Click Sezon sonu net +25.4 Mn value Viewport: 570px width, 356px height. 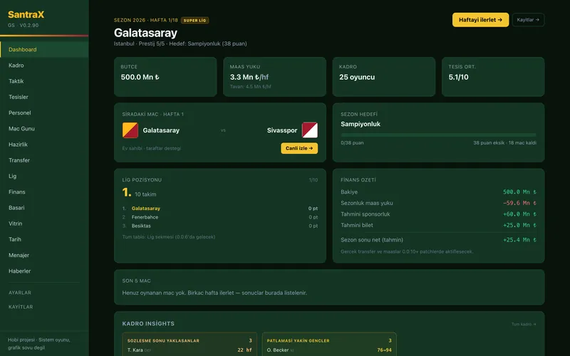pos(519,240)
